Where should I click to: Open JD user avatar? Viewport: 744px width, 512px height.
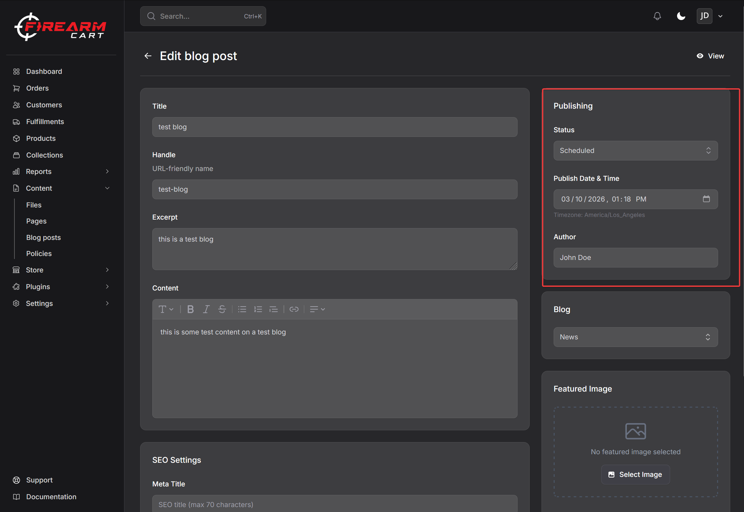(x=704, y=16)
